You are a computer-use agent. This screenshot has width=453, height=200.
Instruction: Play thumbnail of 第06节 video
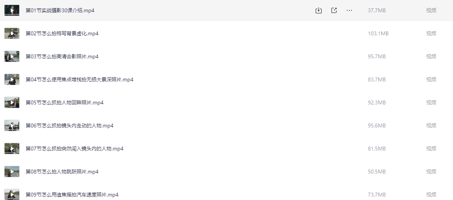(x=12, y=126)
